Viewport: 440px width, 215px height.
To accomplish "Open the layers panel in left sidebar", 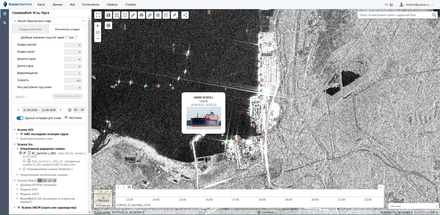I will [5, 14].
